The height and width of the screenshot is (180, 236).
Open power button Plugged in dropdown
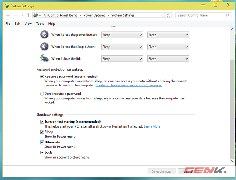point(168,35)
